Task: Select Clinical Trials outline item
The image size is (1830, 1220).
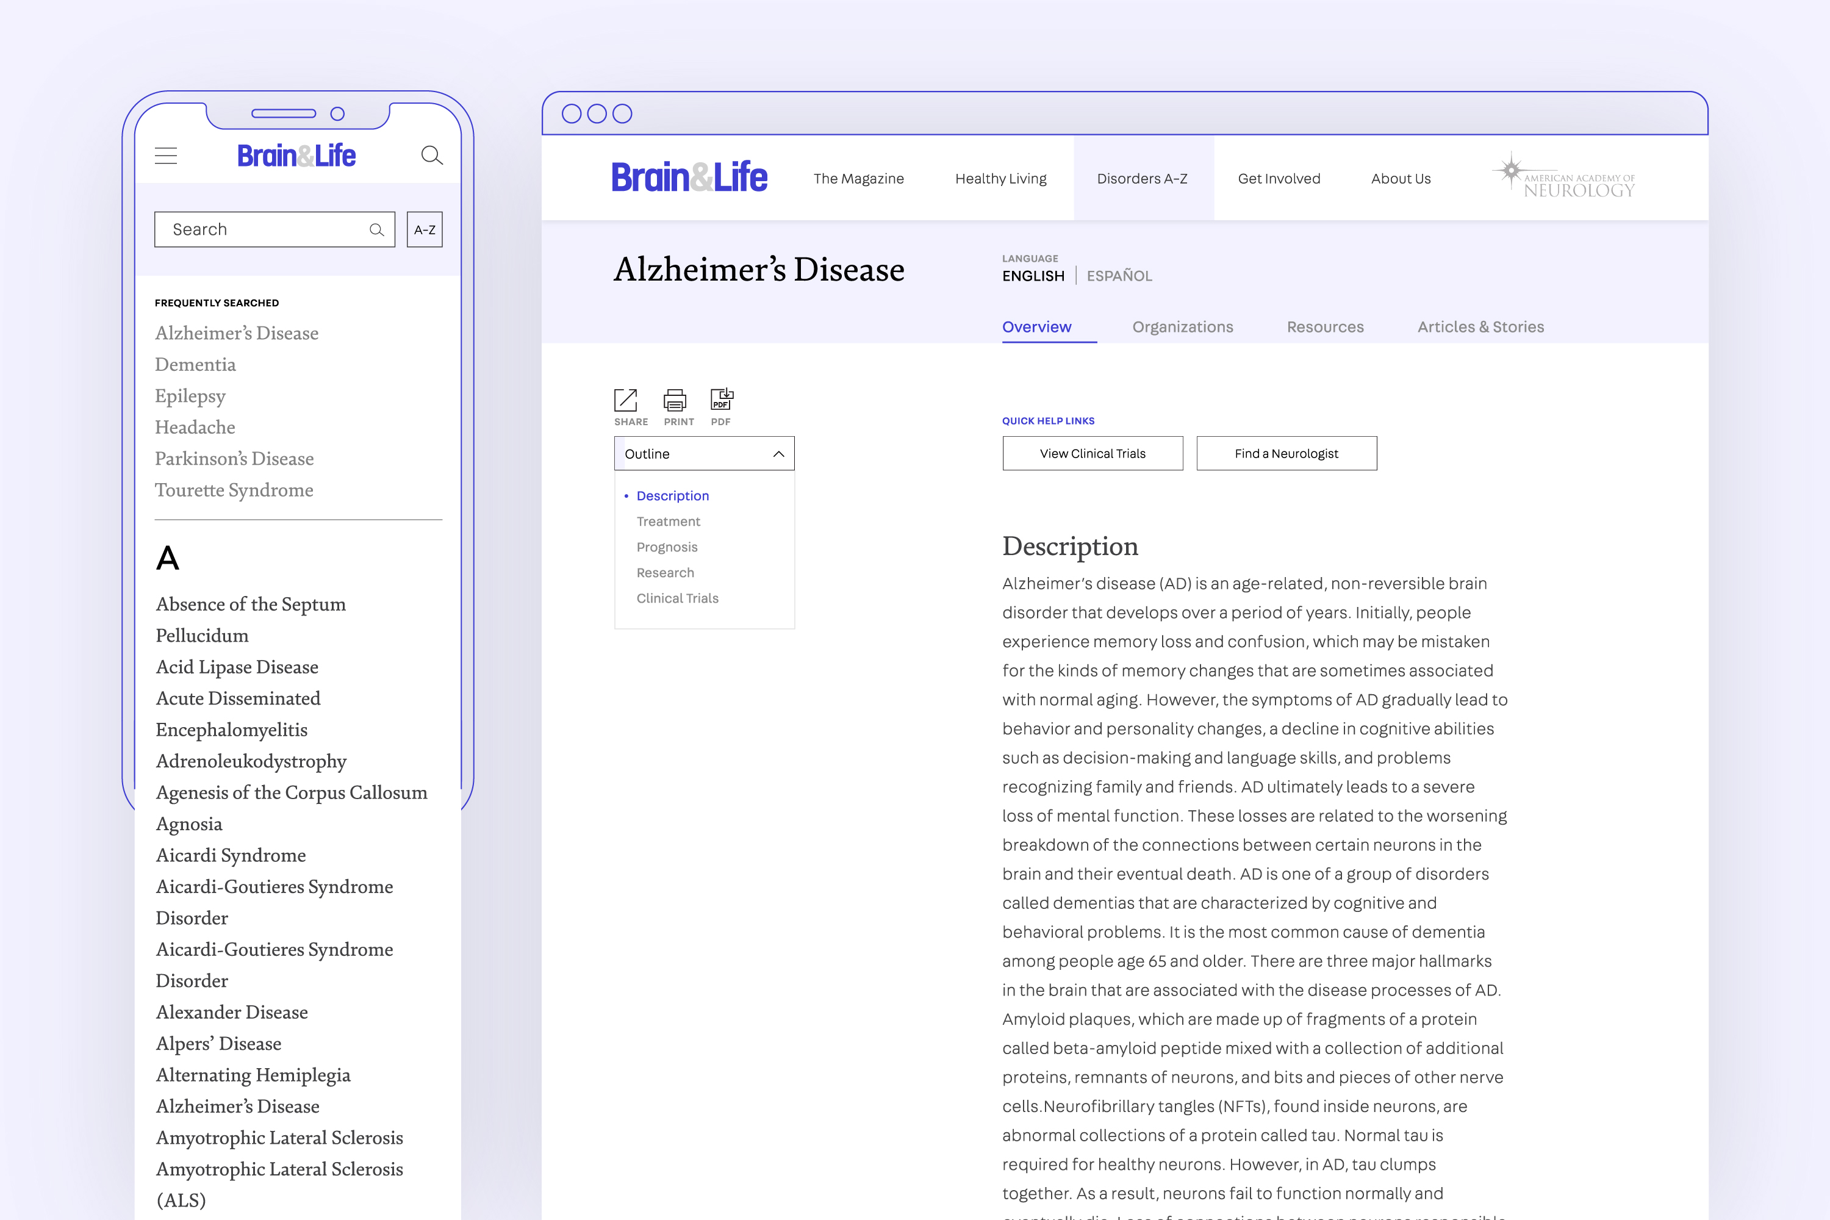Action: (677, 598)
